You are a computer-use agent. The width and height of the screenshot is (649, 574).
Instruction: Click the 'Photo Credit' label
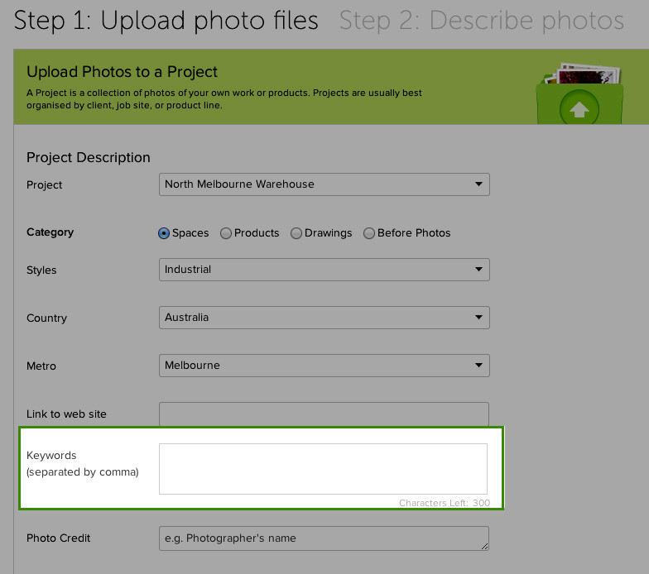pyautogui.click(x=58, y=538)
